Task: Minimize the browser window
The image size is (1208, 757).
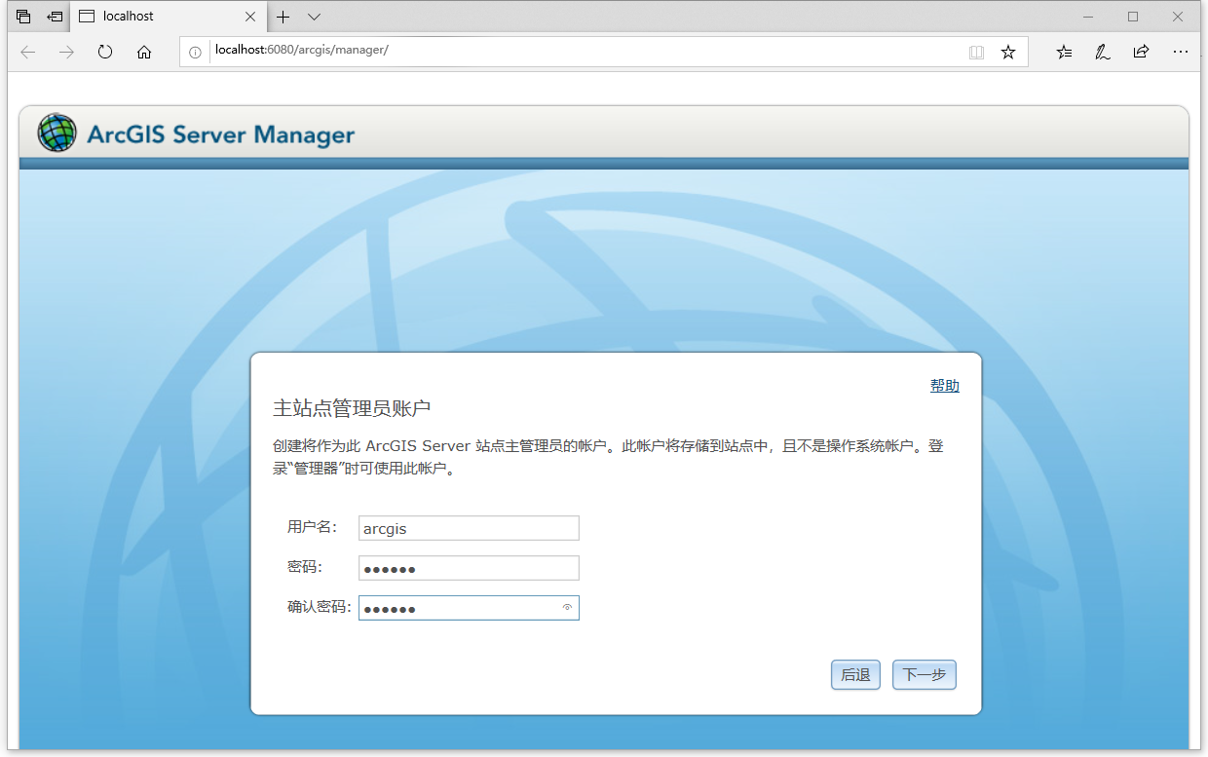Action: 1088,17
